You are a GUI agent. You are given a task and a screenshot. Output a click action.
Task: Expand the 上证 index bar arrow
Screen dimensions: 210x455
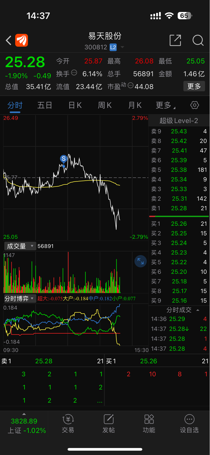24,414
